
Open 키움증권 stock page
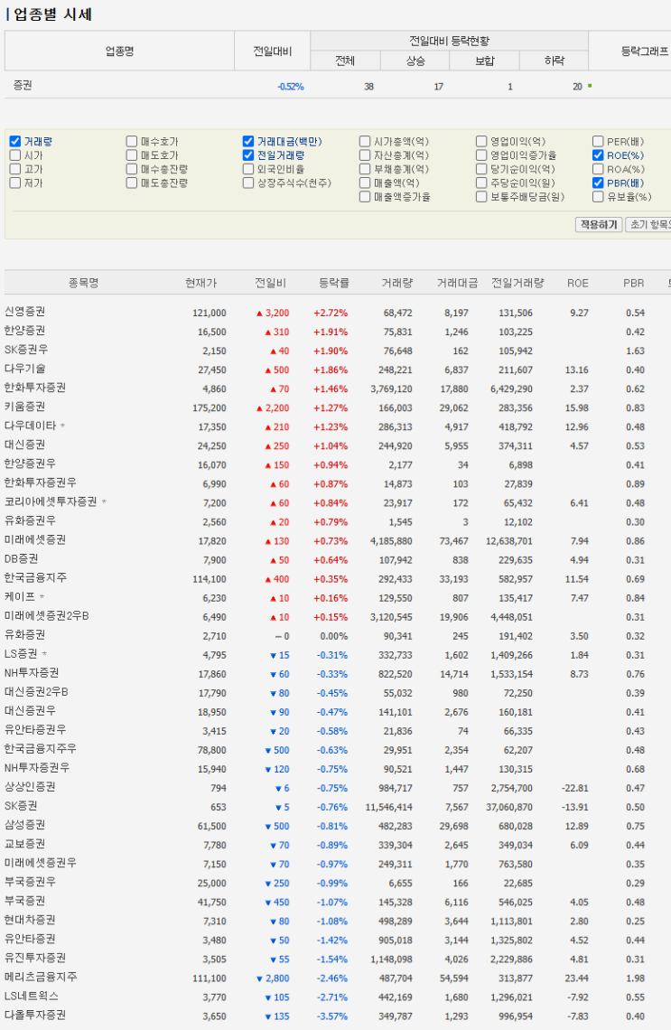25,407
